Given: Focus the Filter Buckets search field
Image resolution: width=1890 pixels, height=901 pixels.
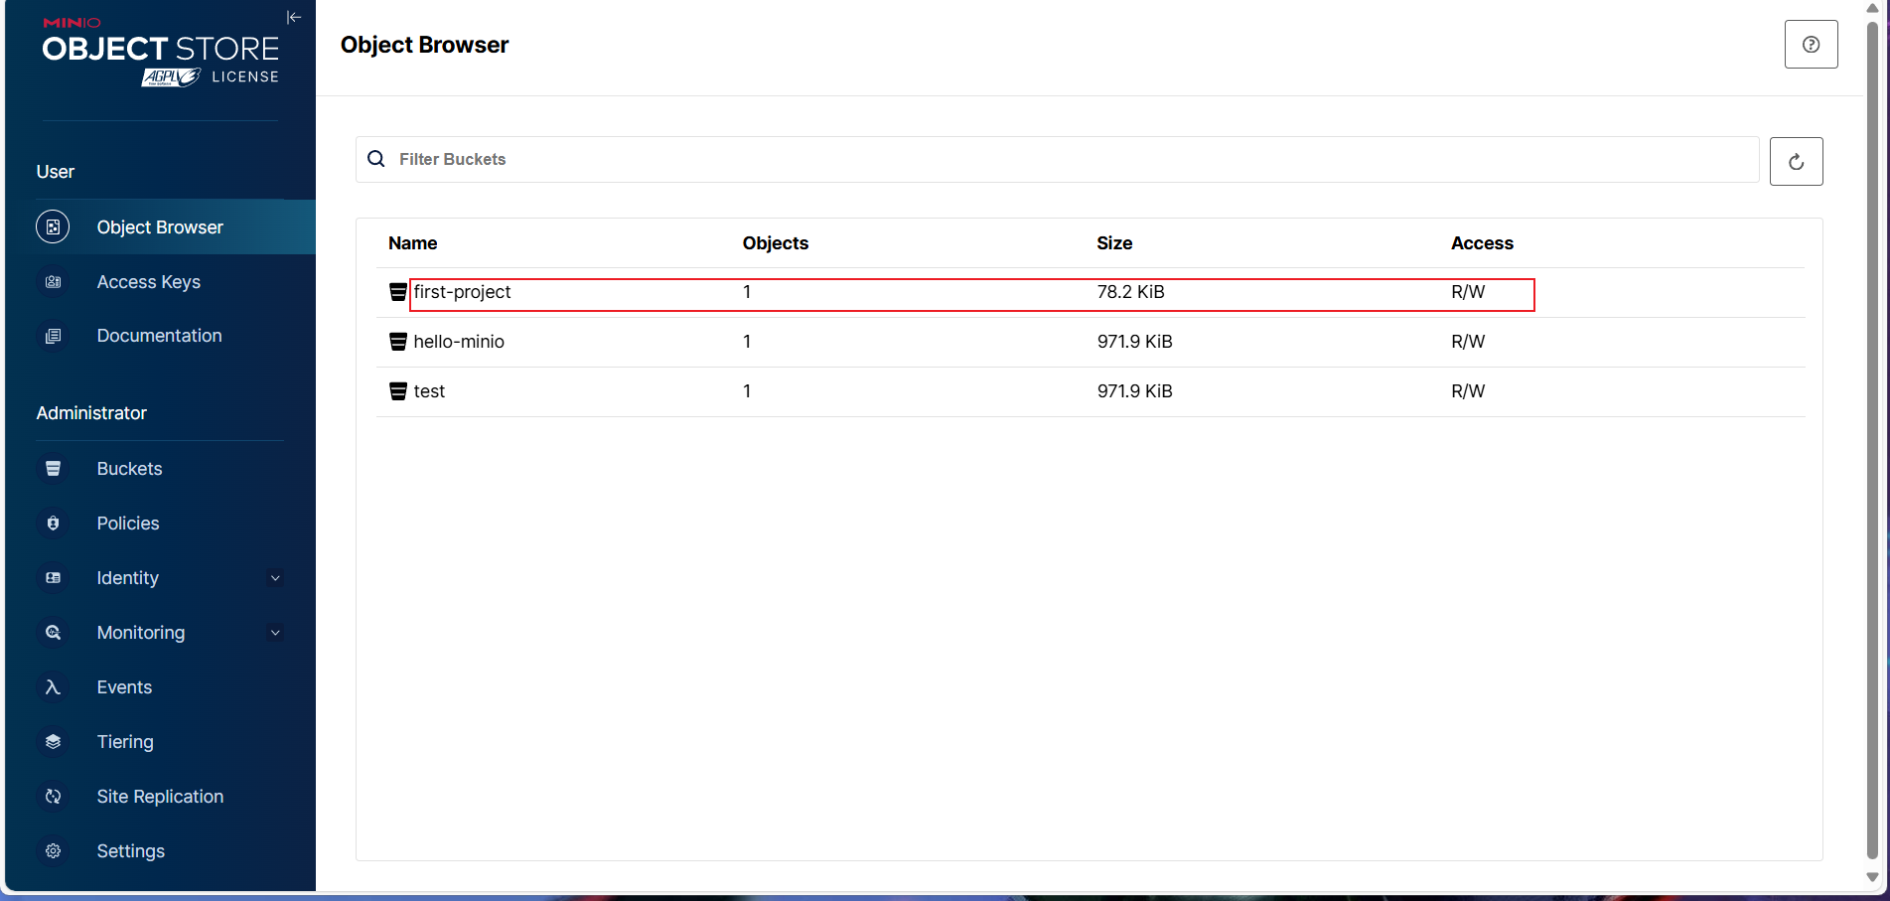Looking at the screenshot, I should pos(1058,159).
